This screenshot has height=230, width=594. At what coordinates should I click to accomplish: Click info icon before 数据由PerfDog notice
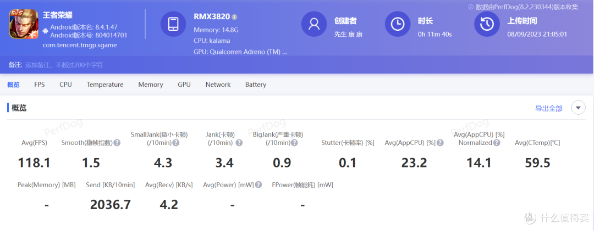pyautogui.click(x=471, y=7)
